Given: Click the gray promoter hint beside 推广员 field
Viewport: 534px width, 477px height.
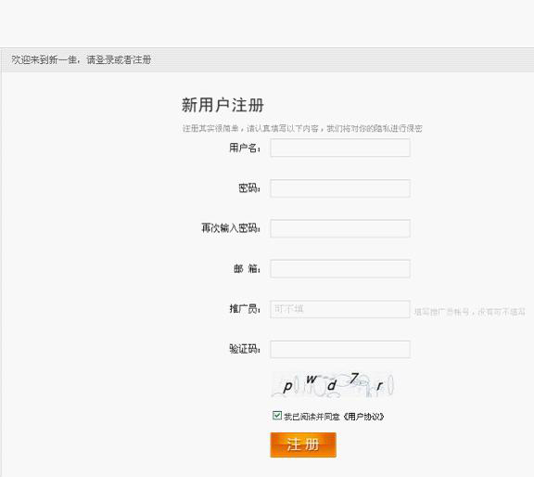Looking at the screenshot, I should click(470, 312).
